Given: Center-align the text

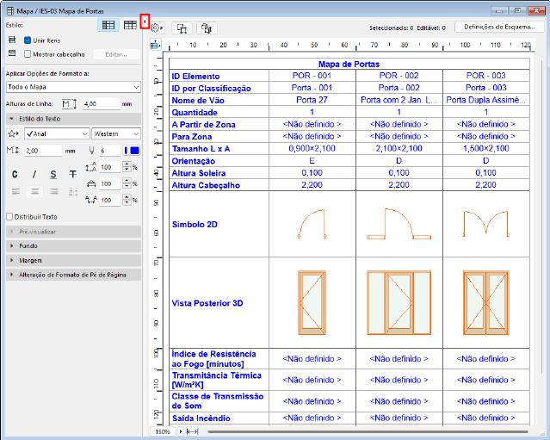Looking at the screenshot, I should (x=34, y=192).
